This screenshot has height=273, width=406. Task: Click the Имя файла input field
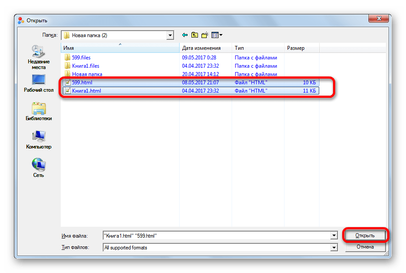pyautogui.click(x=217, y=235)
